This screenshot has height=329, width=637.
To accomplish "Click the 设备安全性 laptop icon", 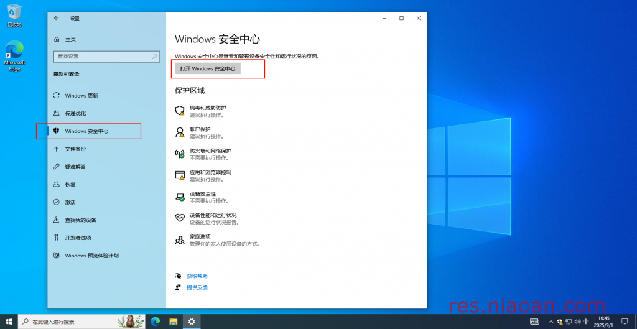I will click(x=180, y=197).
